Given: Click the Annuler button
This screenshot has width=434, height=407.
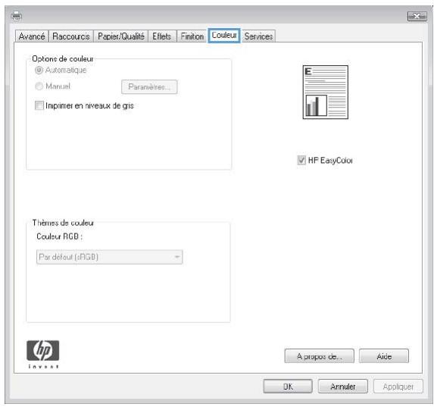Looking at the screenshot, I should (343, 387).
